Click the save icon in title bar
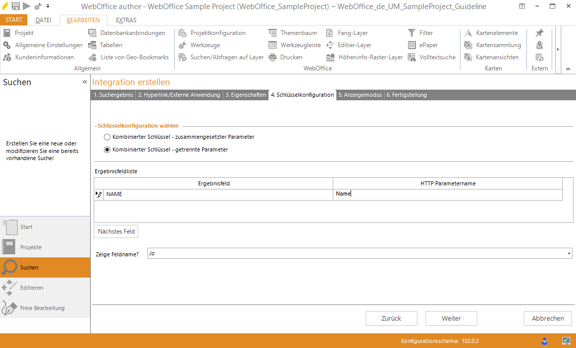Image resolution: width=576 pixels, height=348 pixels. coord(16,6)
